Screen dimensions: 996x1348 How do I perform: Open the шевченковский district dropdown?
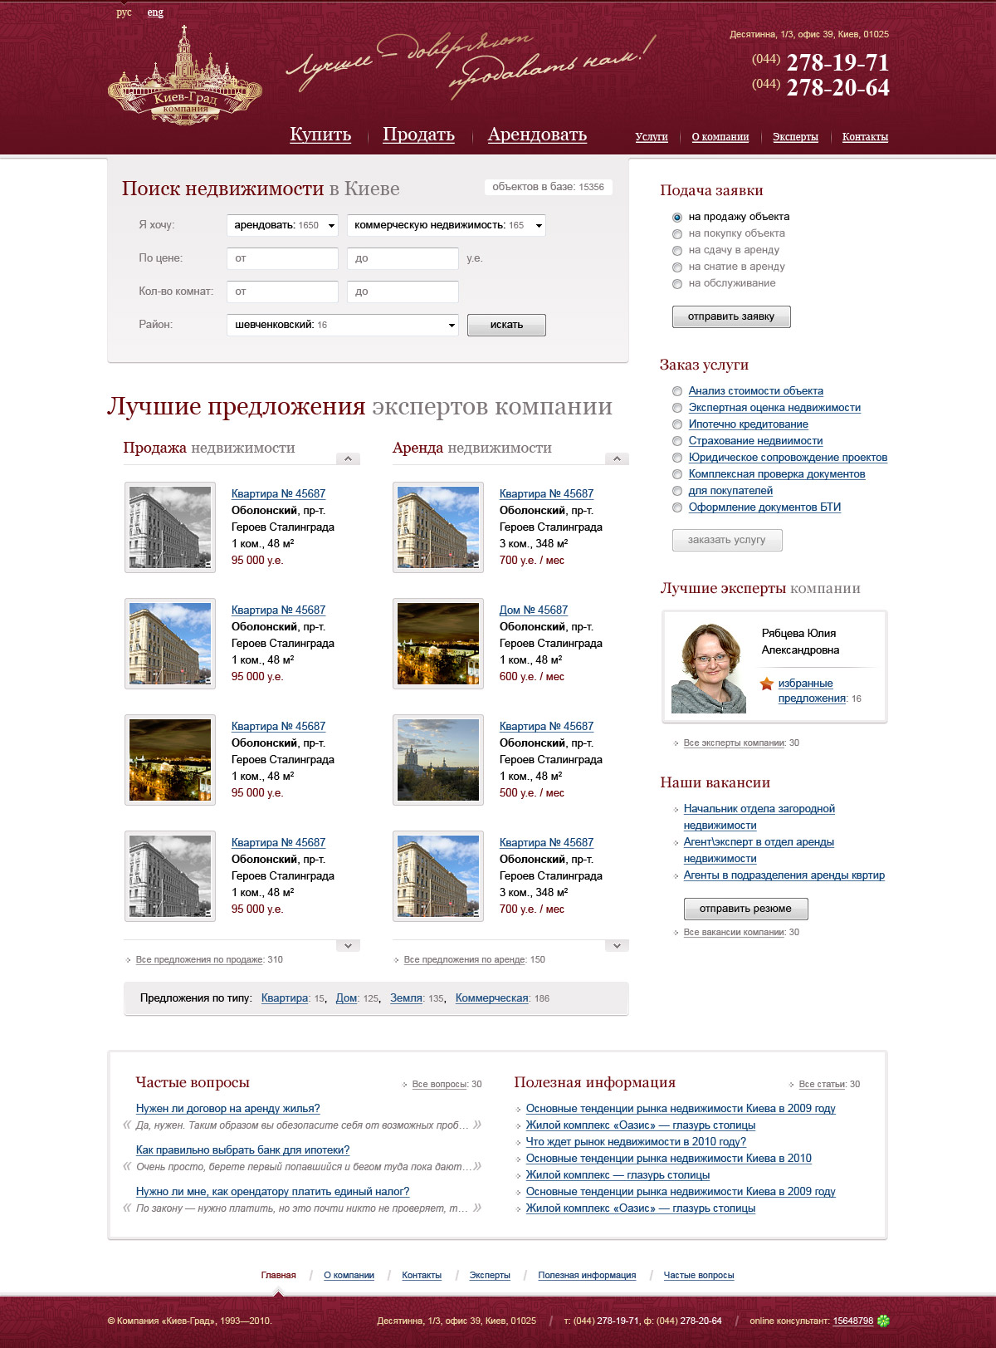pos(343,325)
